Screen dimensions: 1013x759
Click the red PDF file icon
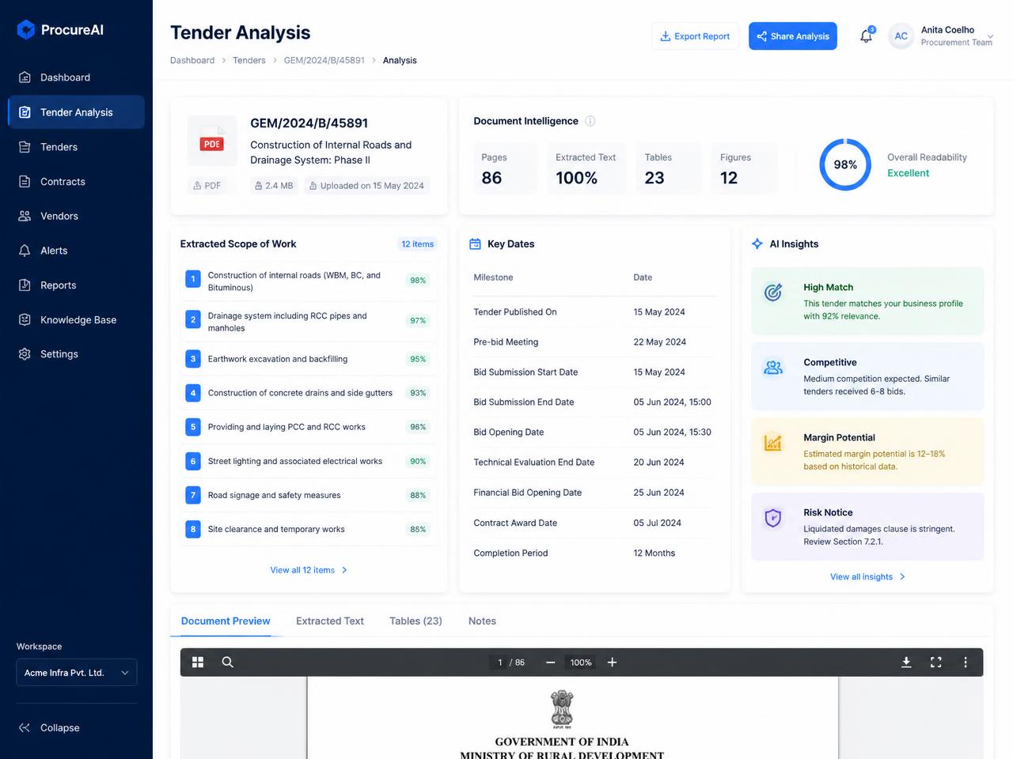click(212, 141)
